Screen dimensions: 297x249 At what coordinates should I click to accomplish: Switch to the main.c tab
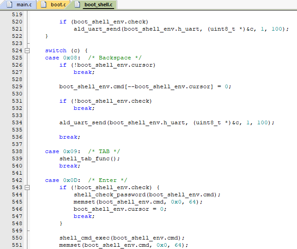[x=24, y=5]
